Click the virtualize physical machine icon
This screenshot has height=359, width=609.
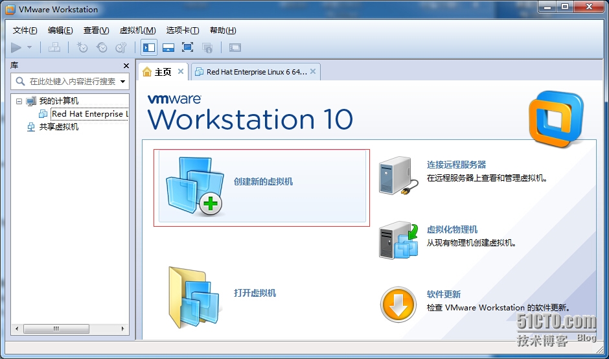pyautogui.click(x=398, y=240)
